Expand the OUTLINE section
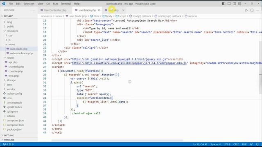Screen dimensions: 262x147 tap(19, 135)
